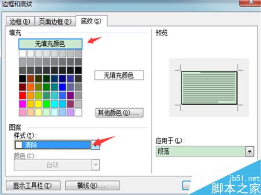This screenshot has width=261, height=195.
Task: Select the teal swatch right of medium green
Action: coord(54,87)
